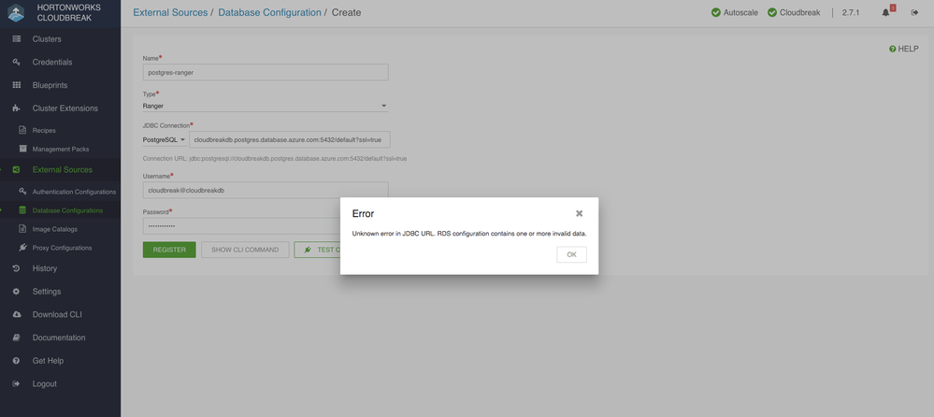934x417 pixels.
Task: Click the Connection URL text line
Action: coord(275,159)
